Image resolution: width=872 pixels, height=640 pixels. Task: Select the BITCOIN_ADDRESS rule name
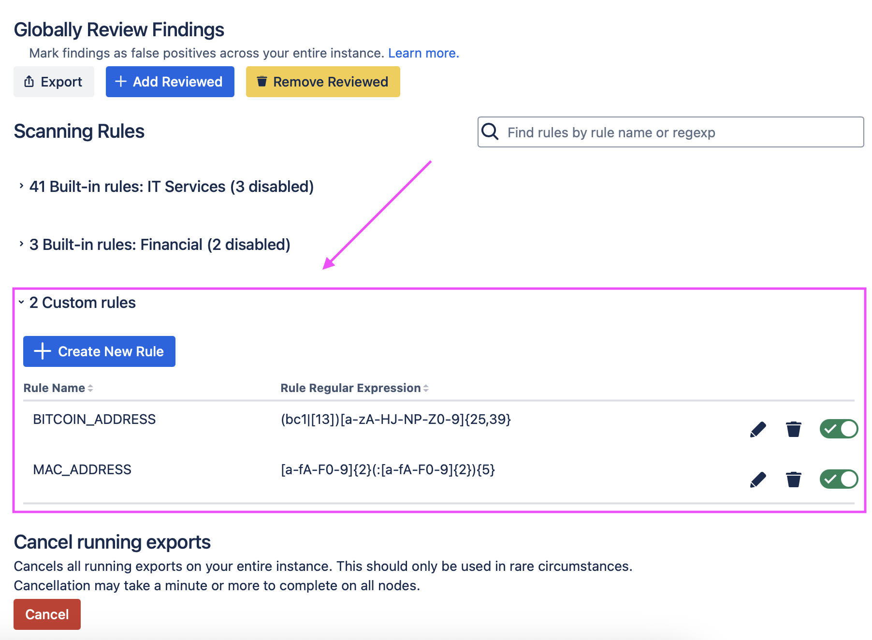[94, 419]
